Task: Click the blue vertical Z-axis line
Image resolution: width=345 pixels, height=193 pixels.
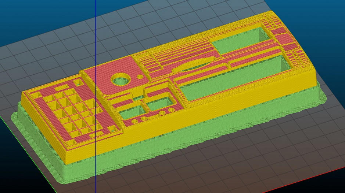Action: coord(96,97)
